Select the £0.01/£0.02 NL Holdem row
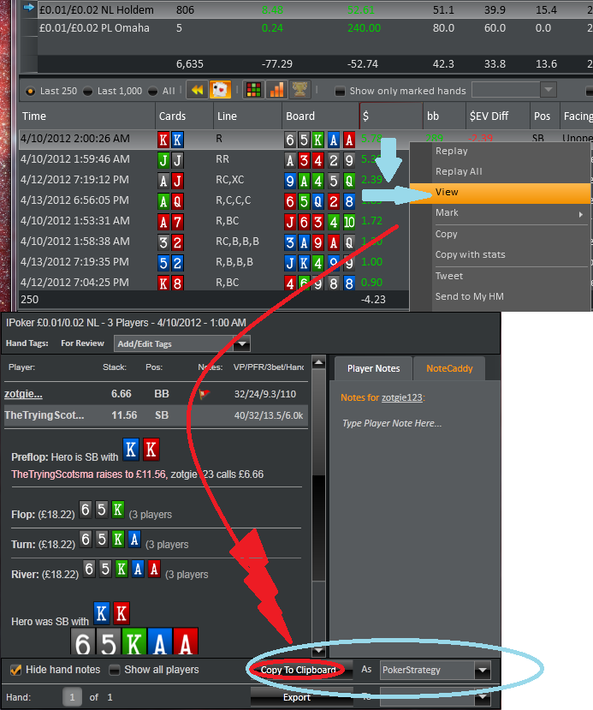Screen dimensions: 593x710 point(314,10)
